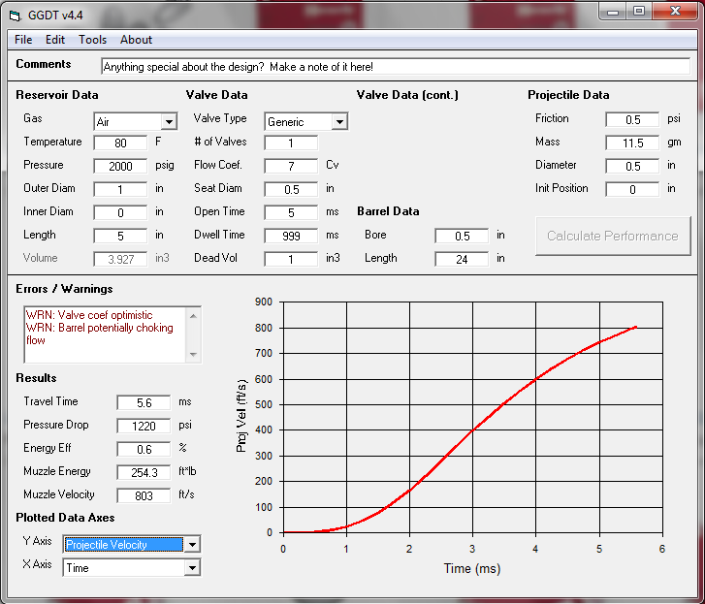Click the Flow Coef. input field
Screen dimensions: 705x604
click(x=290, y=165)
